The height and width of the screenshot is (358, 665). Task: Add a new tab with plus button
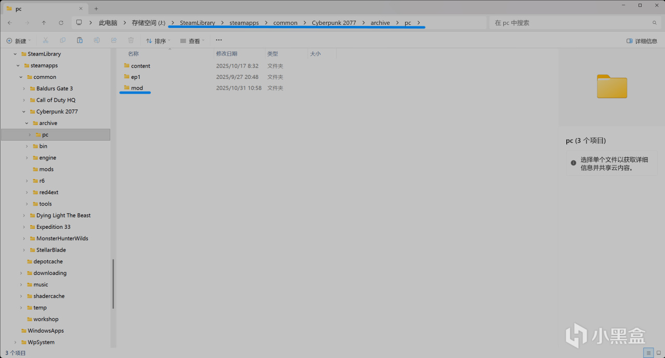(x=96, y=9)
